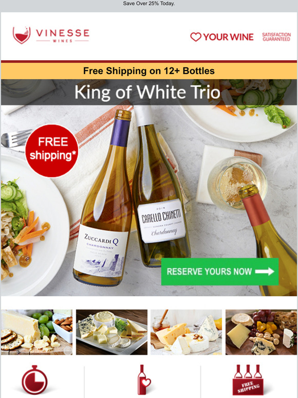The width and height of the screenshot is (298, 398).
Task: Click the King of White Trio heading
Action: pyautogui.click(x=147, y=92)
